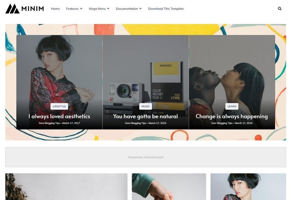Select the LIFESTYLE category tag
Image resolution: width=291 pixels, height=200 pixels.
click(59, 106)
